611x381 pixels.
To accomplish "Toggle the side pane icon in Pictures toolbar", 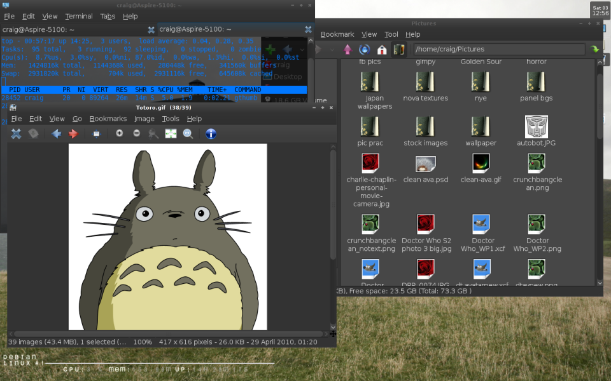I will point(398,50).
